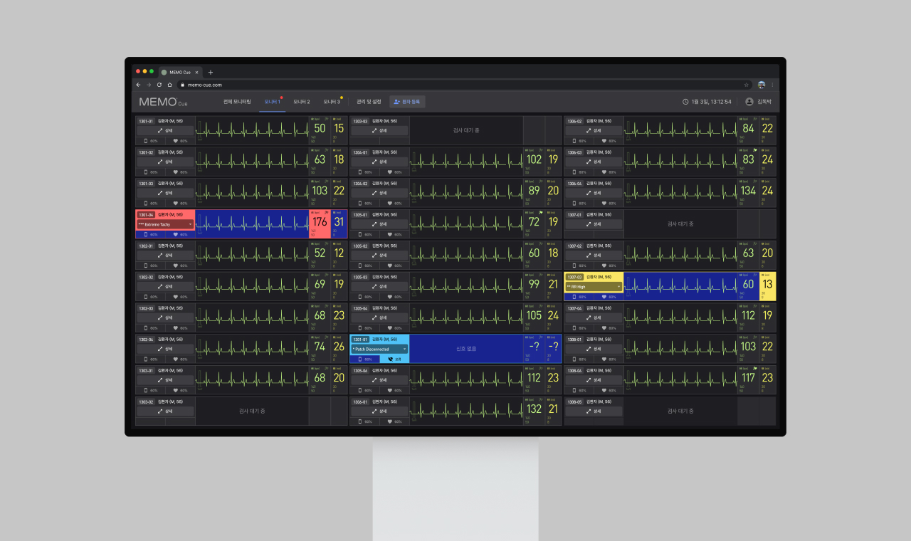Screen dimensions: 911x541
Task: Click the 상세 button for bed 1304-01
Action: click(379, 162)
